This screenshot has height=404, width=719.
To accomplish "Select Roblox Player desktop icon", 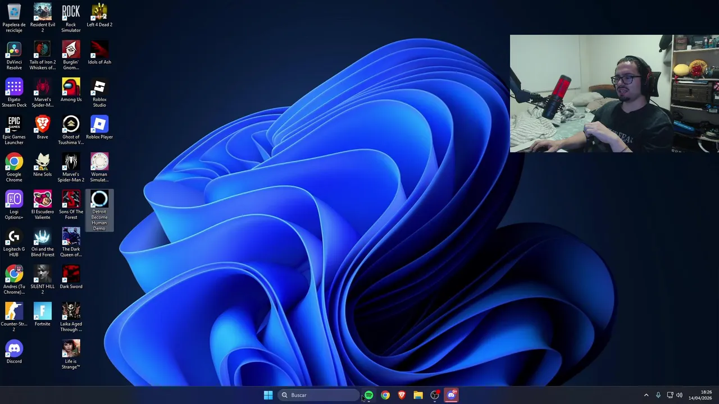I will pos(99,127).
